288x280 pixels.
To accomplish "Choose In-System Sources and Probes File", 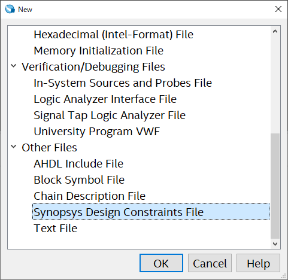I will (123, 83).
